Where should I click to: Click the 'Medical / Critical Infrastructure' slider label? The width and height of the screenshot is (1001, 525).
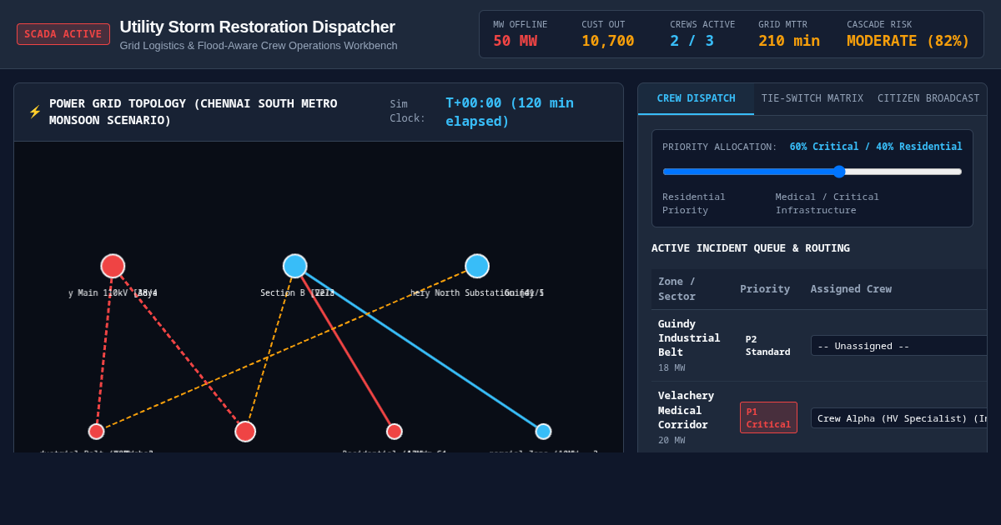click(x=827, y=203)
